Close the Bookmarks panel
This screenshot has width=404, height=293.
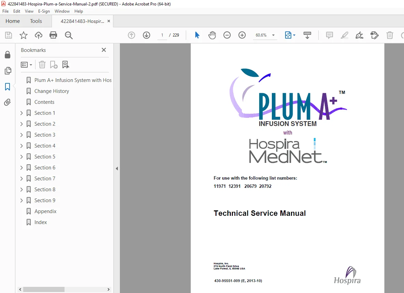click(x=104, y=50)
